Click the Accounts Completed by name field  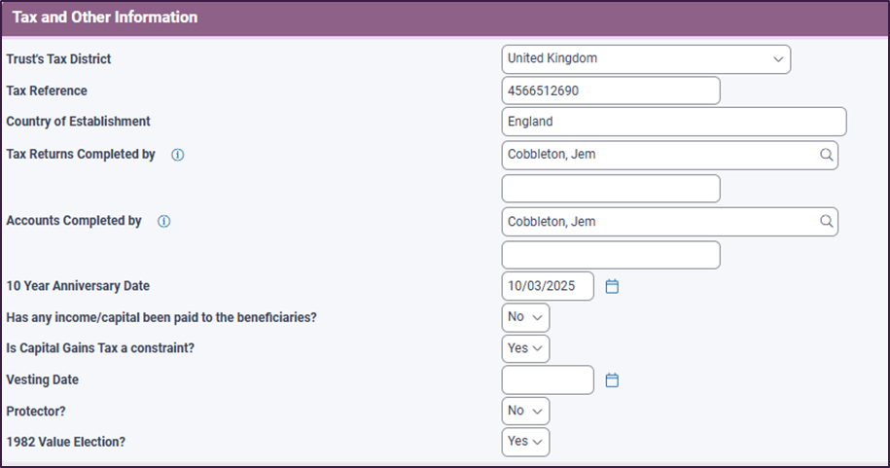[658, 221]
